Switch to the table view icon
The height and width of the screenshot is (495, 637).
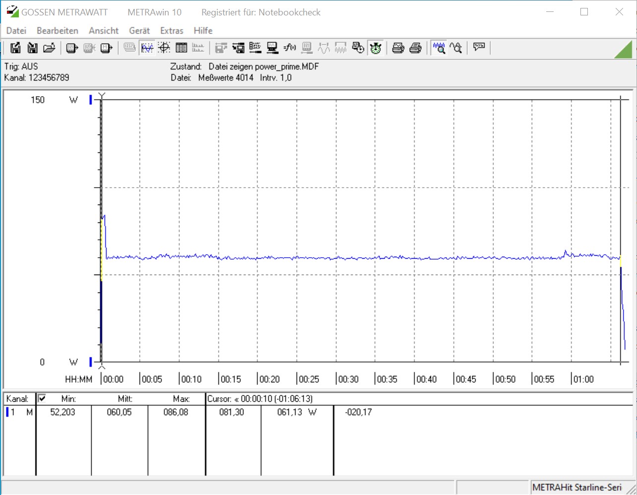[x=181, y=48]
